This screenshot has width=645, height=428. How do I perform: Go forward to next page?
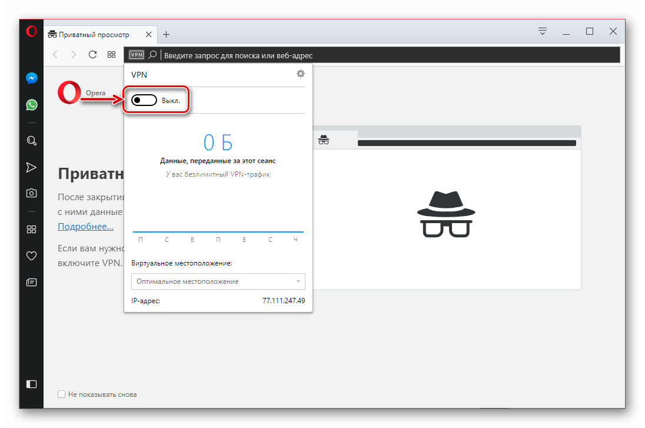pos(74,54)
